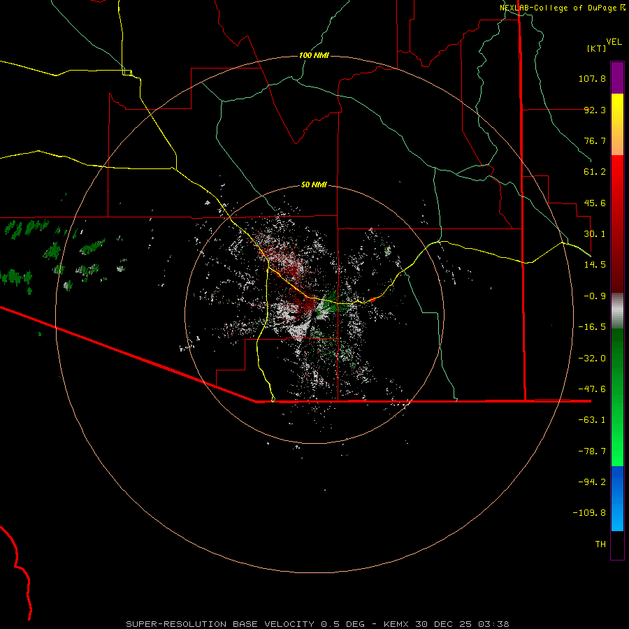Click the SUPER-RESOLUTION BASE VELOCITY caption
The width and height of the screenshot is (629, 629).
[x=317, y=624]
